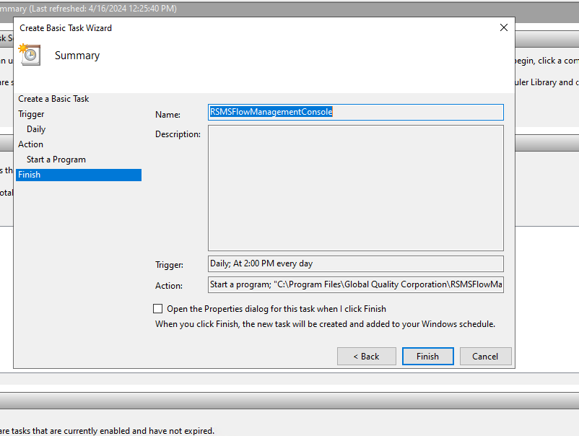Click the Action field with program path

[x=356, y=284]
